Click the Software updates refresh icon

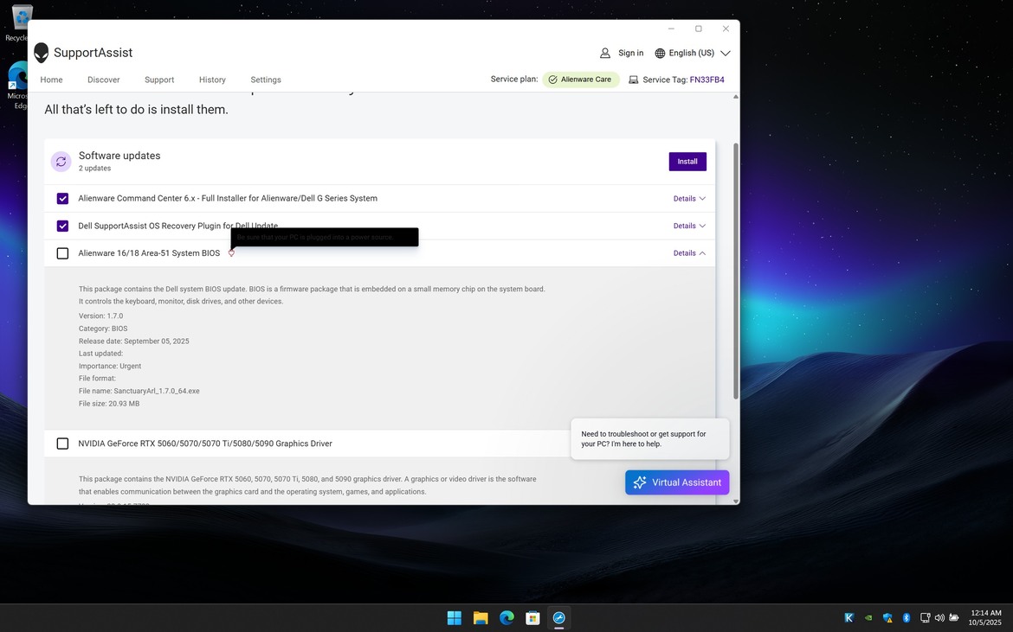[61, 162]
